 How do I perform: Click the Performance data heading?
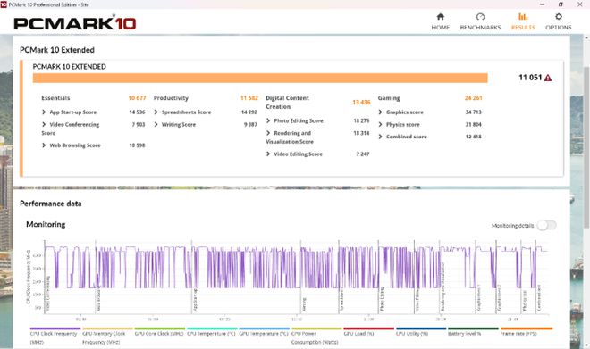point(51,204)
